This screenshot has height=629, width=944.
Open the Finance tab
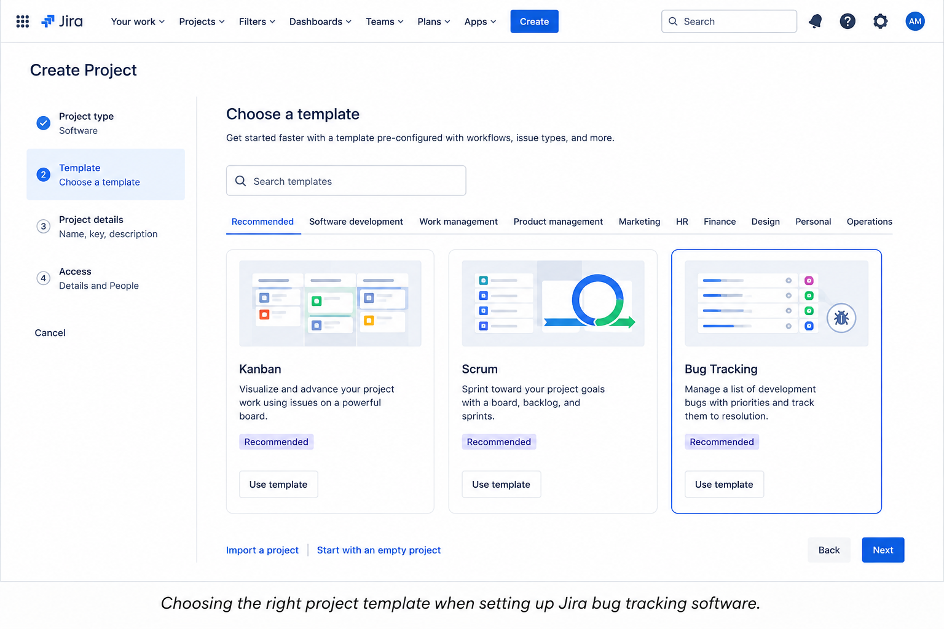pos(720,222)
